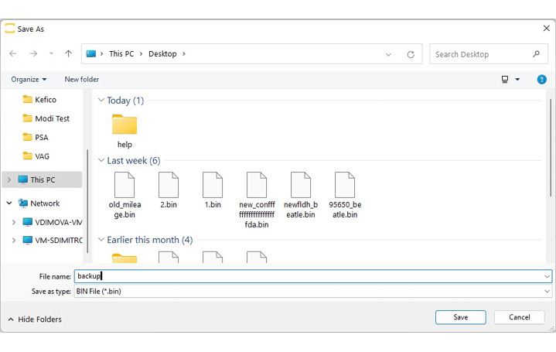Select the Kefico folder in sidebar
This screenshot has width=556, height=352.
45,100
